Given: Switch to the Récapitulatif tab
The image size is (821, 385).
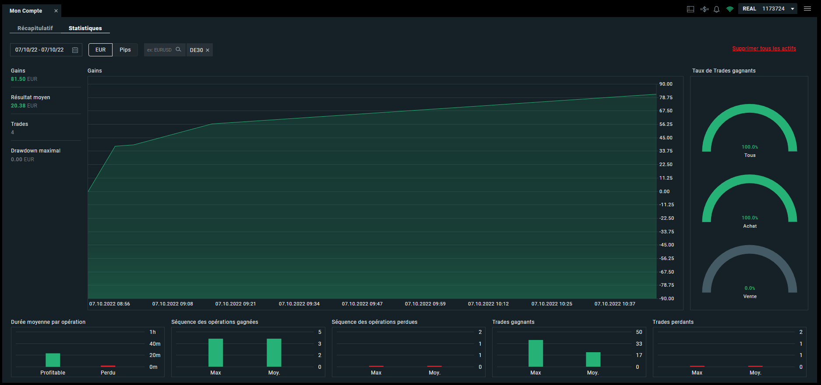Looking at the screenshot, I should [35, 28].
